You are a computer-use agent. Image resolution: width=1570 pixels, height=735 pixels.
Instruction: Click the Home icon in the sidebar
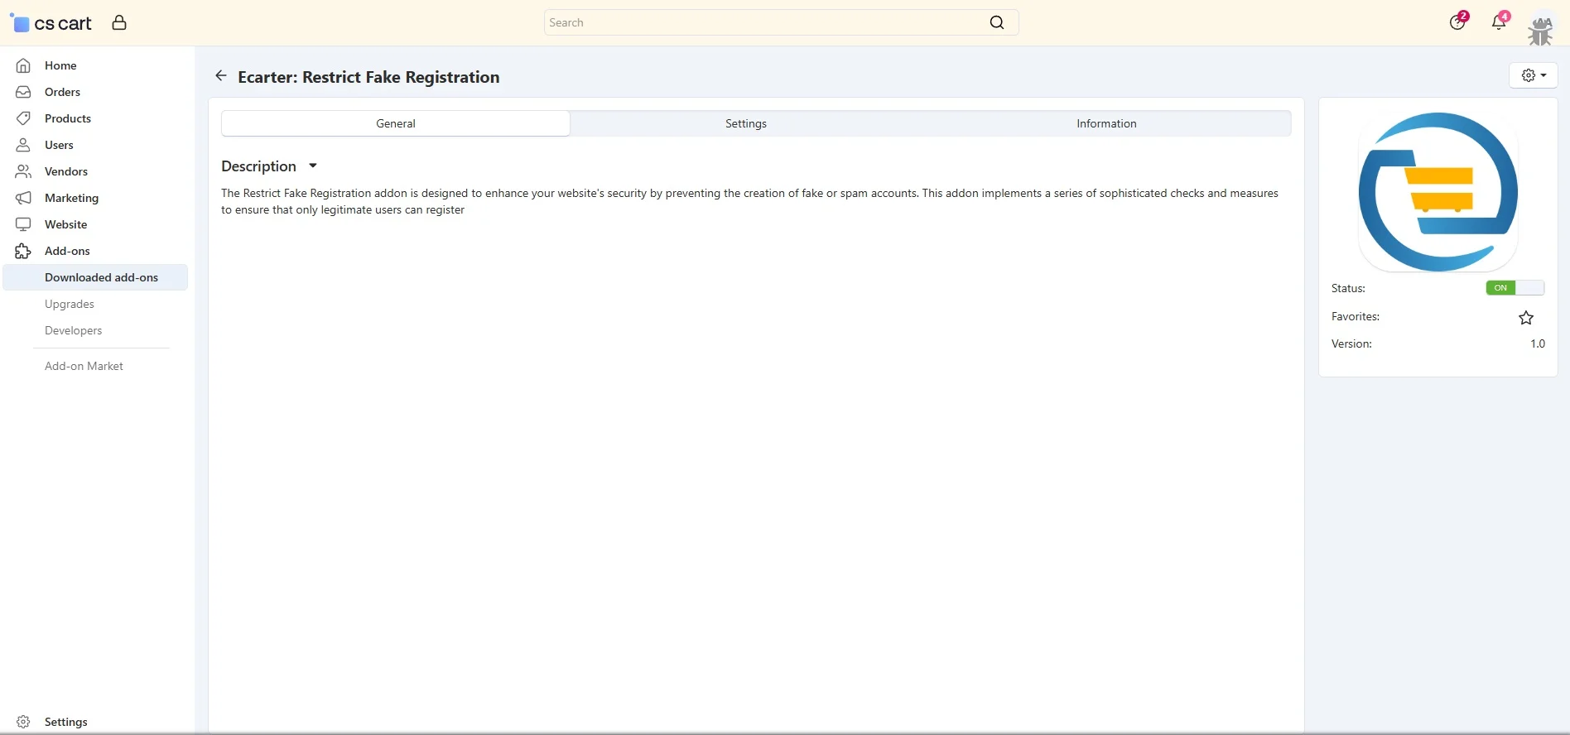(x=23, y=65)
